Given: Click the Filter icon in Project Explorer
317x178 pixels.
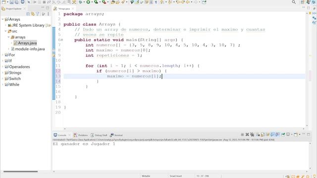Looking at the screenshot, I should (38, 14).
